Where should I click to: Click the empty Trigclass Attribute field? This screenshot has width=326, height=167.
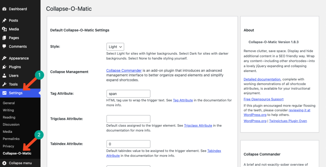point(128,119)
